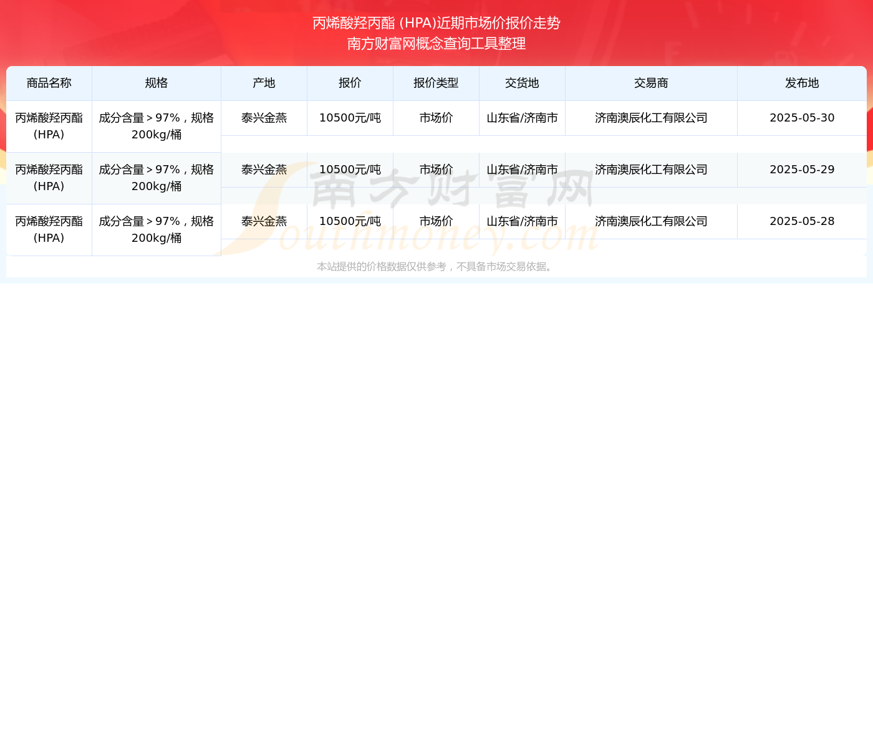Click 泰兴金燕 in the 2025-05-29 row
This screenshot has height=751, width=873.
(x=264, y=170)
